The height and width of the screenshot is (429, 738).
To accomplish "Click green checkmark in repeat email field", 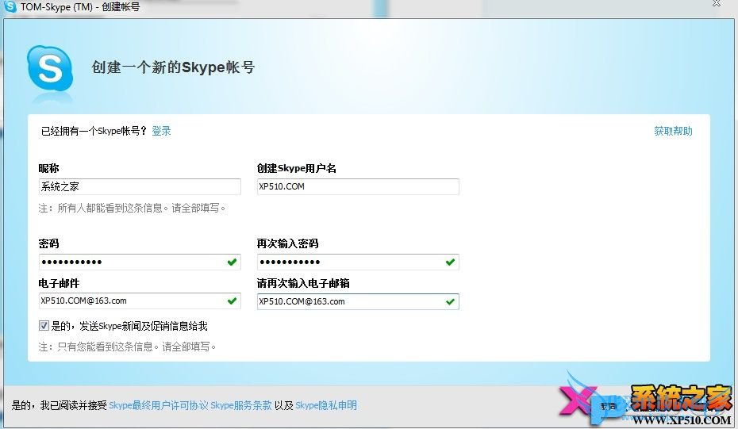I will (451, 301).
